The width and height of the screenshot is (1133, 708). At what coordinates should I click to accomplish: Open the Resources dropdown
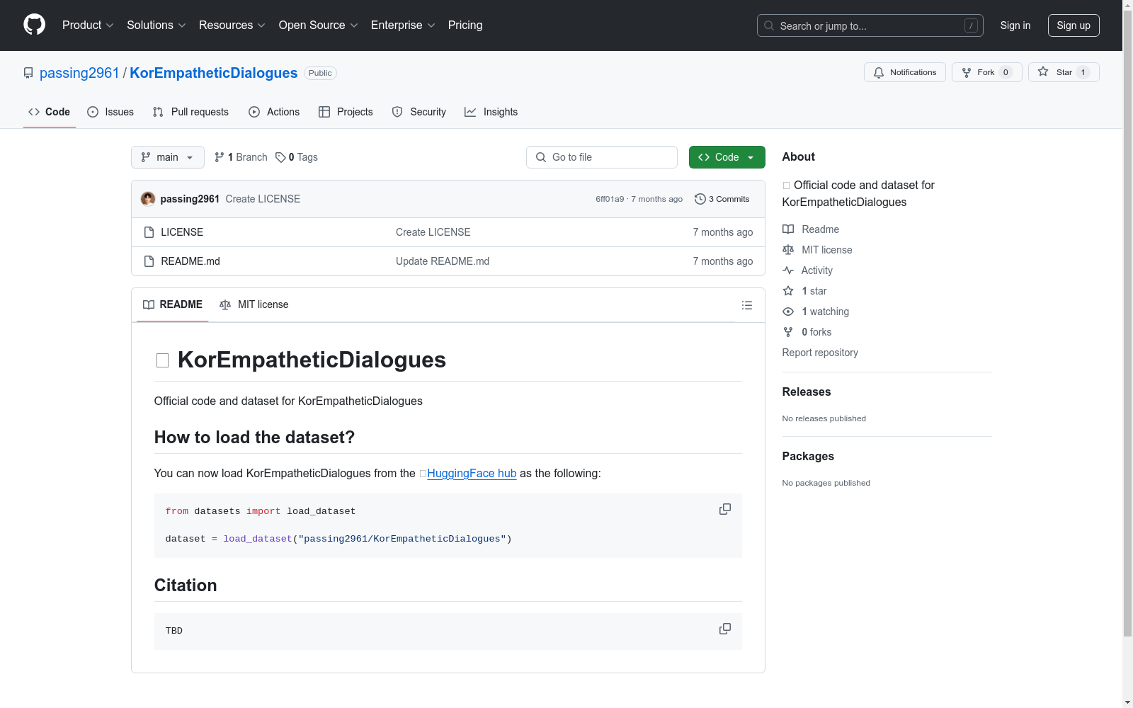[x=232, y=25]
